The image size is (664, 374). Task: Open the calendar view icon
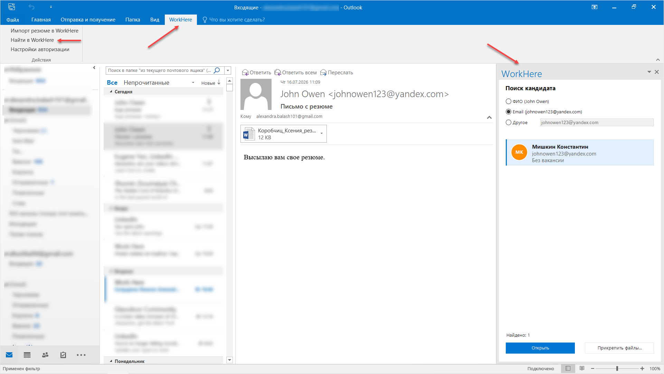pyautogui.click(x=27, y=355)
